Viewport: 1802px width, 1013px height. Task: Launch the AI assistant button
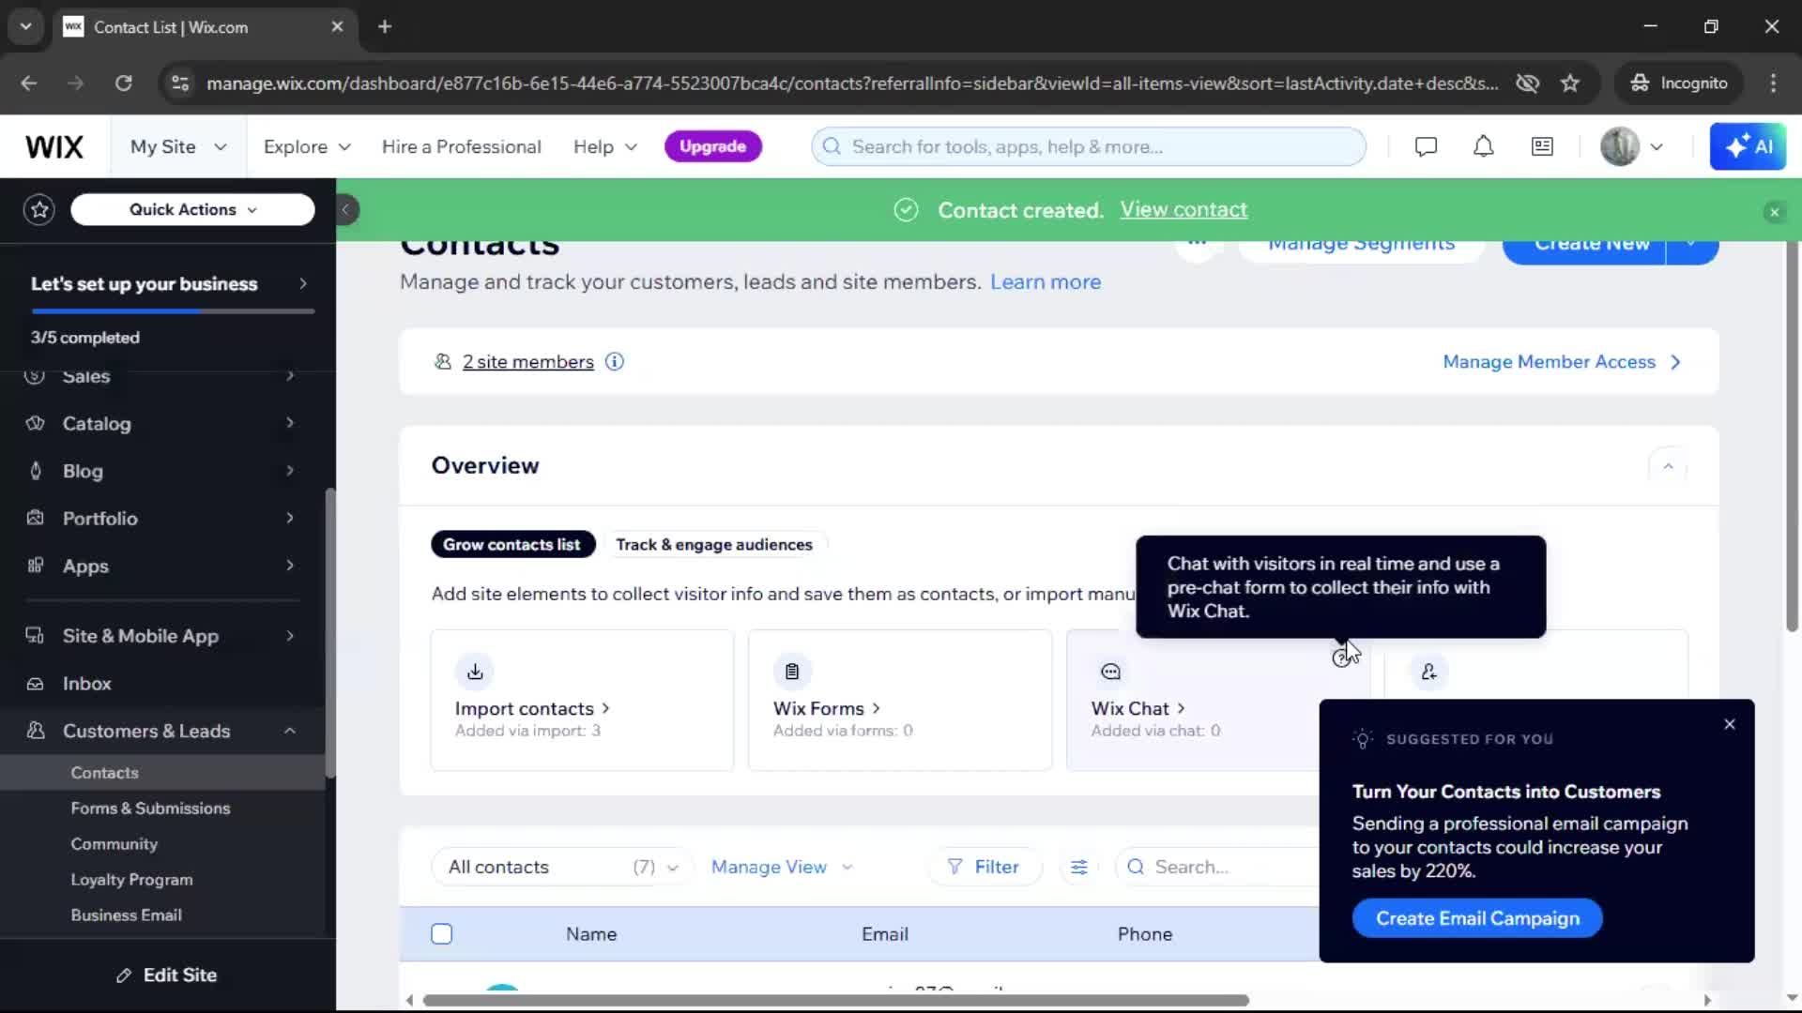click(1748, 146)
